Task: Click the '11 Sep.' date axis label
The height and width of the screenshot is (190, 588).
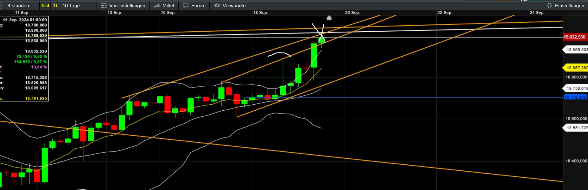Action: (x=22, y=13)
